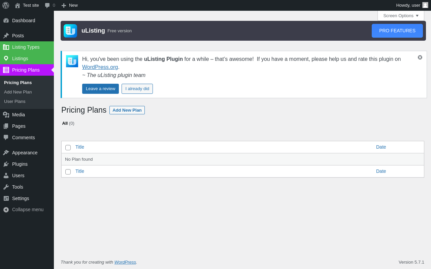Click the All (0) filter link

[68, 123]
